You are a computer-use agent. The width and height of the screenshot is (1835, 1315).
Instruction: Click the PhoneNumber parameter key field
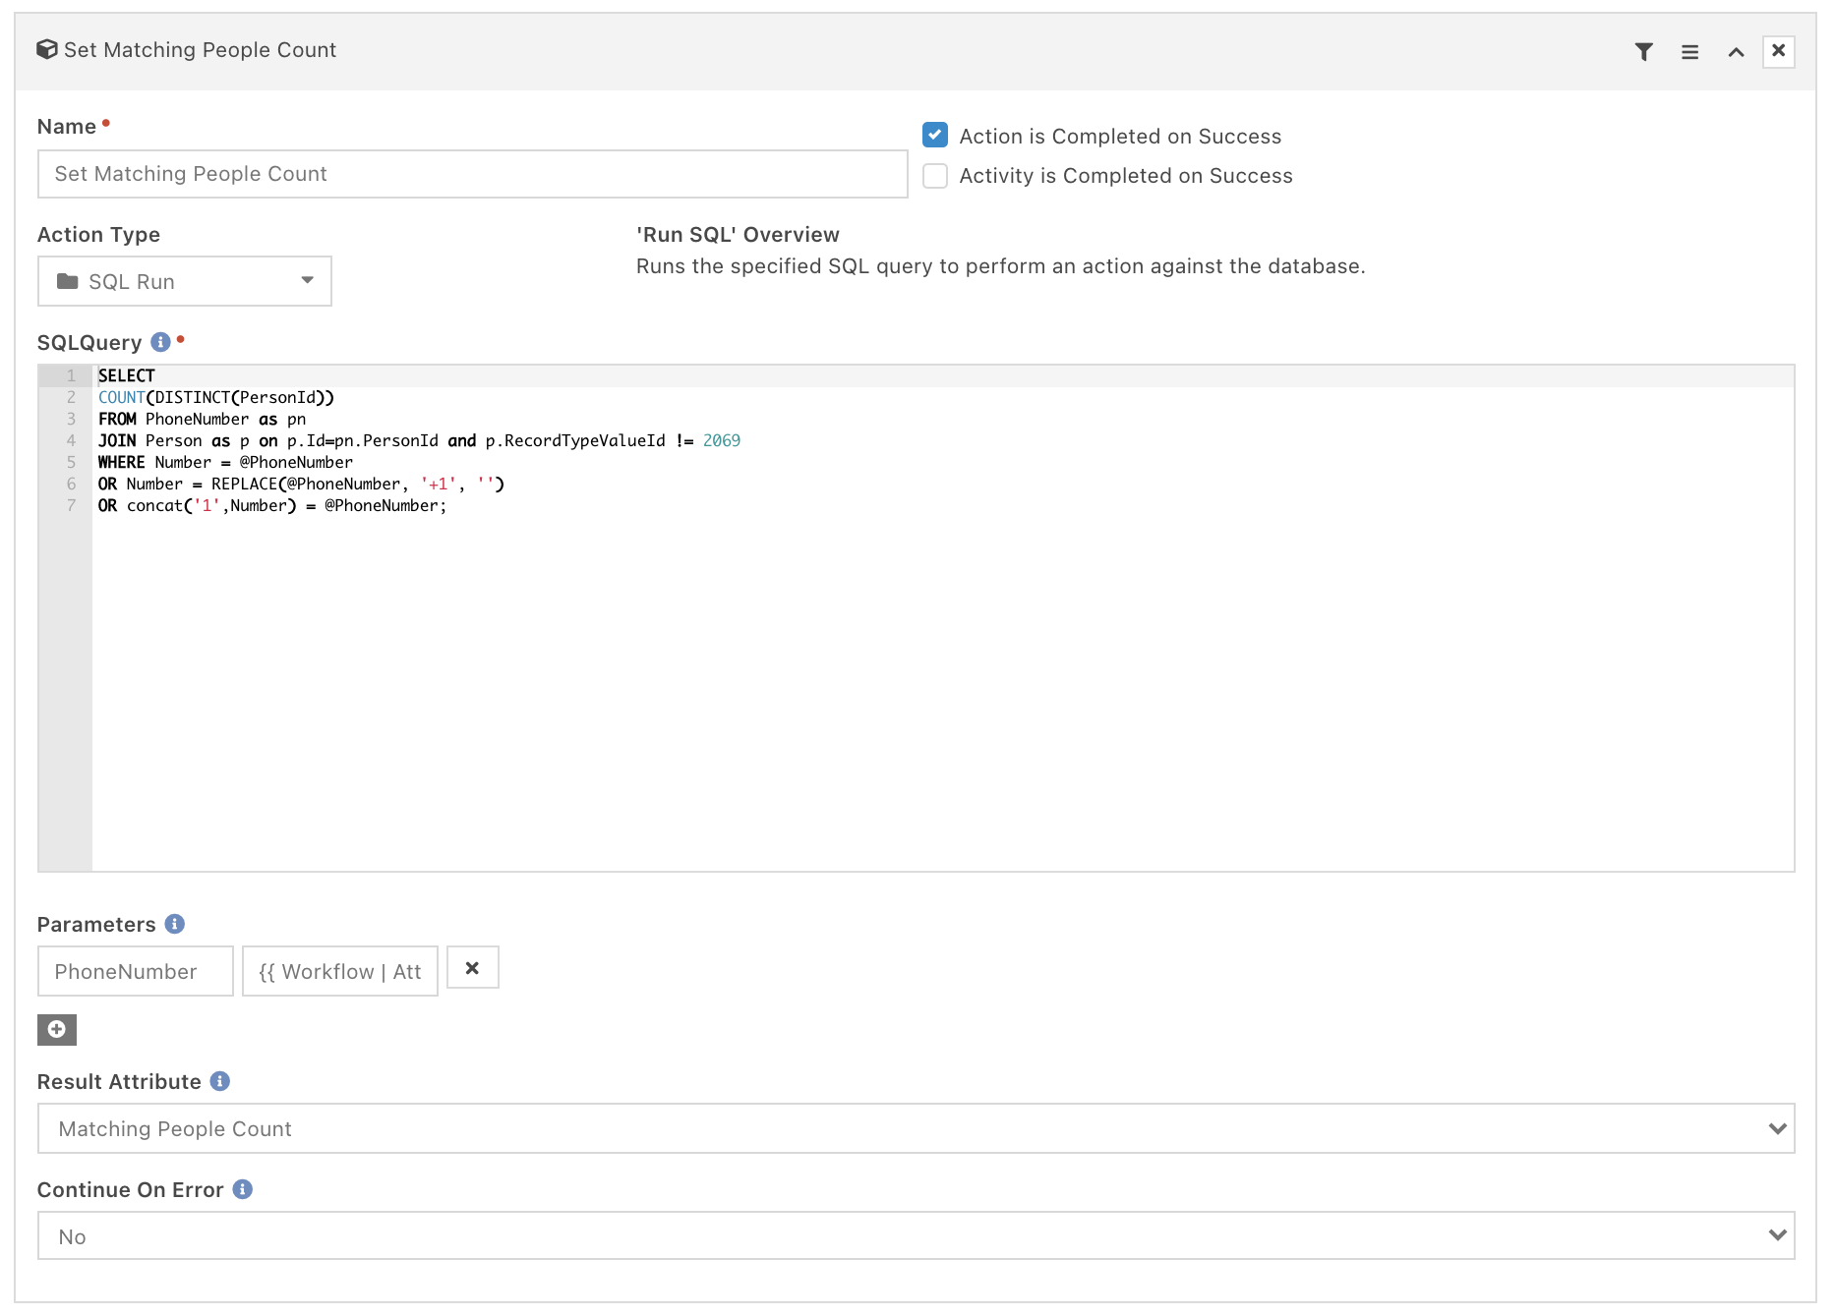pyautogui.click(x=136, y=971)
